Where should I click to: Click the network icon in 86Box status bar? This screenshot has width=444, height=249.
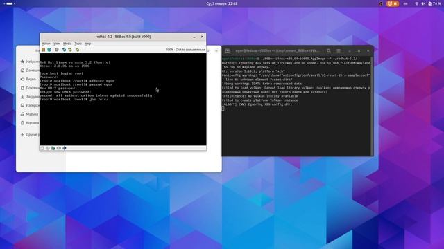(58, 148)
